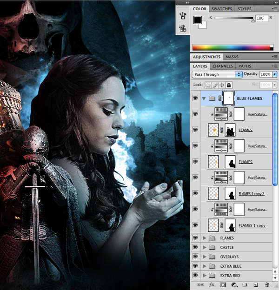Click the foreground black color swatch
This screenshot has height=290, width=279.
click(x=197, y=20)
